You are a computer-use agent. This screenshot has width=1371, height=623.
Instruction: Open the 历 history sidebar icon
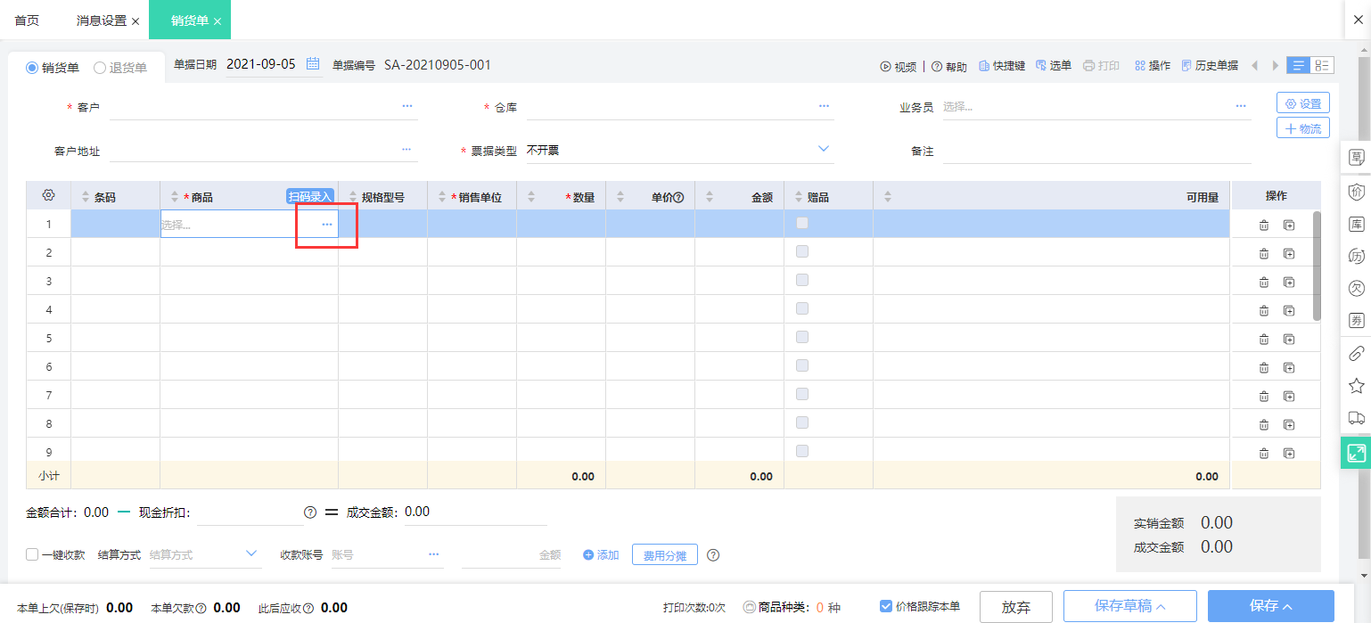tap(1357, 257)
